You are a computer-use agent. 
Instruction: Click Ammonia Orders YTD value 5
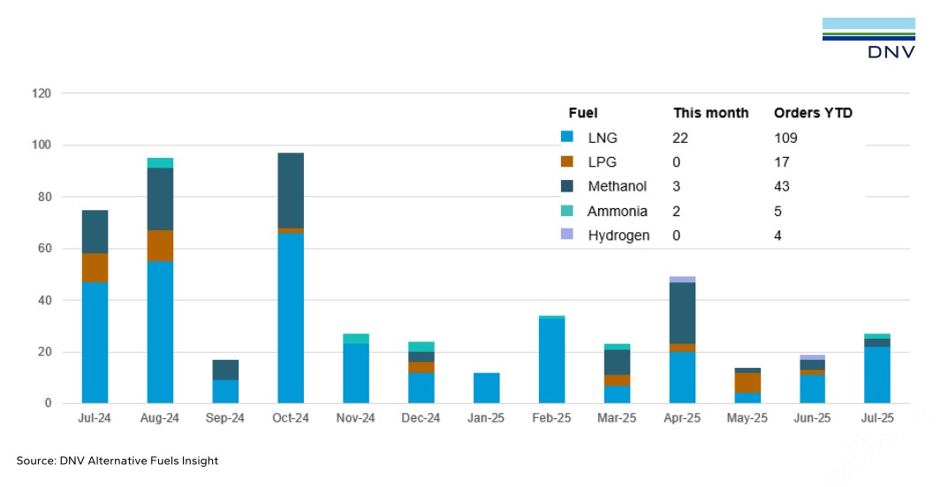778,212
